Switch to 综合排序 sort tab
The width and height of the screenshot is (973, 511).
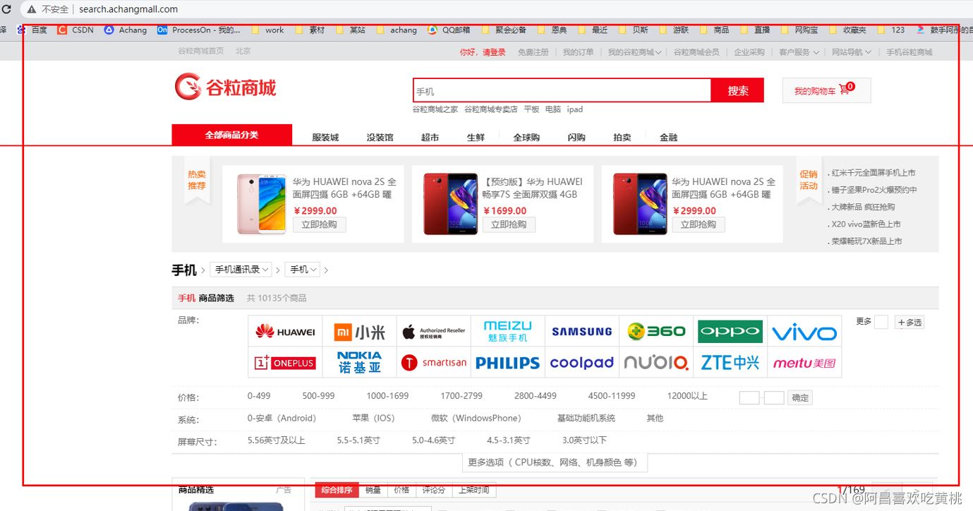[x=337, y=490]
